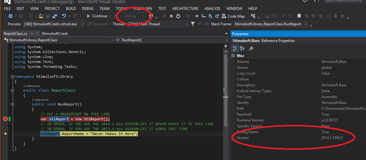Click the '1 reference' link above ReportClass
This screenshot has width=366, height=160.
31,86
